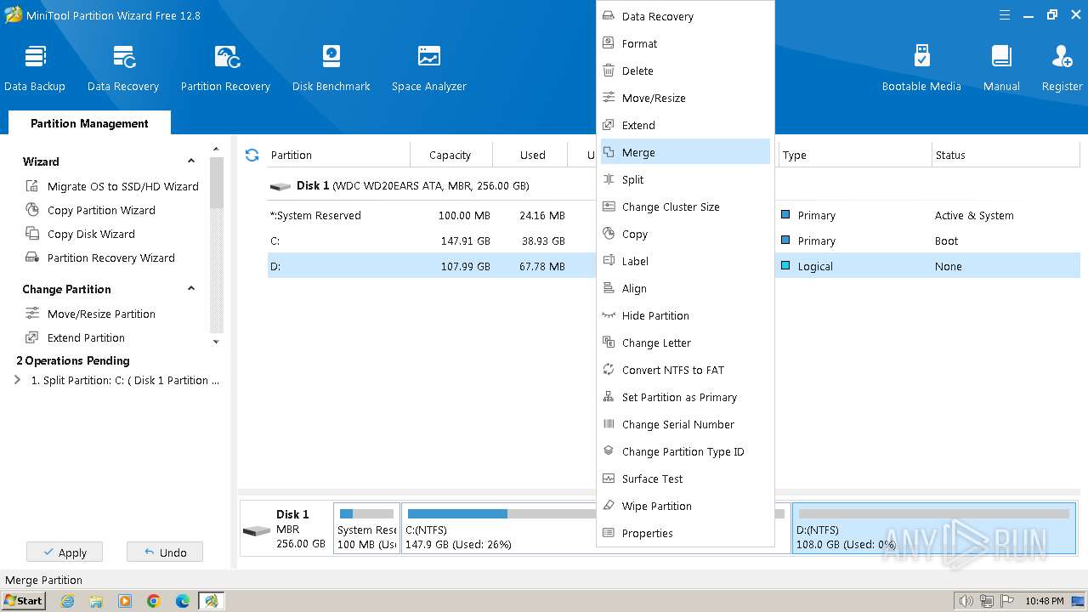The height and width of the screenshot is (612, 1088).
Task: Select the C: partition row
Action: [432, 241]
